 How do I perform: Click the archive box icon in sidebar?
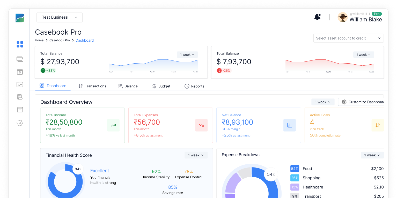point(20,110)
